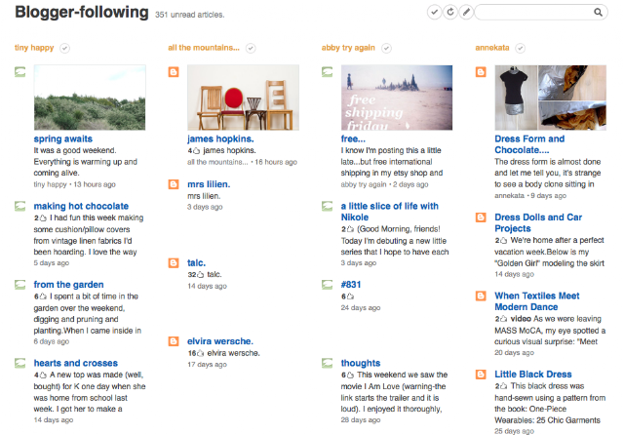Click Blogger icon beside 'james hopkins.'
The image size is (624, 435).
[x=174, y=72]
